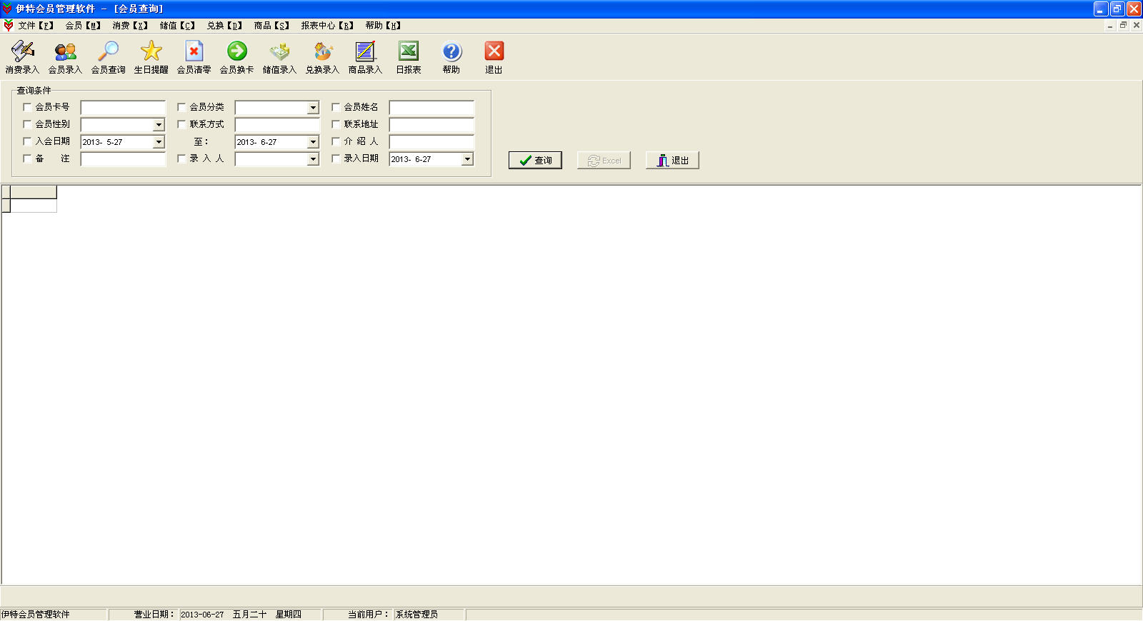Viewport: 1143px width, 621px height.
Task: Open the 日报表 Excel icon
Action: pyautogui.click(x=409, y=57)
